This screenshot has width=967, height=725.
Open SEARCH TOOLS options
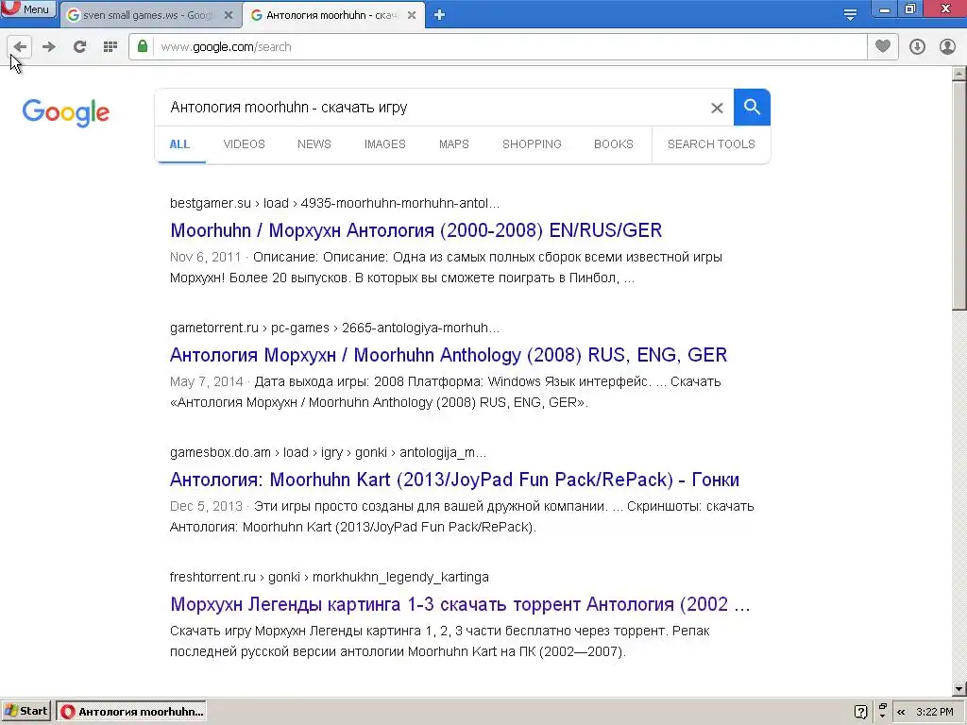(x=711, y=144)
